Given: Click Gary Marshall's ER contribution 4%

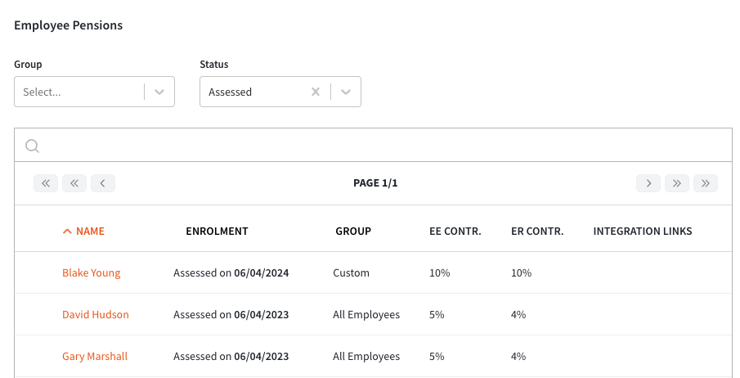Looking at the screenshot, I should [518, 357].
